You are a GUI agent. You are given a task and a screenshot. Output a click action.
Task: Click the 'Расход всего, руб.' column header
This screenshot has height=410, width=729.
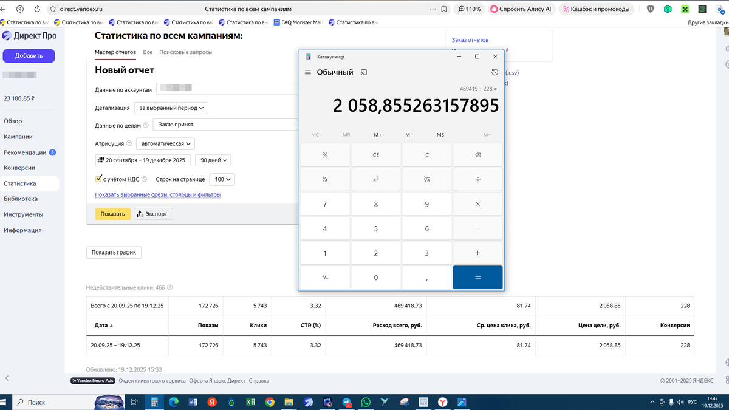point(397,326)
